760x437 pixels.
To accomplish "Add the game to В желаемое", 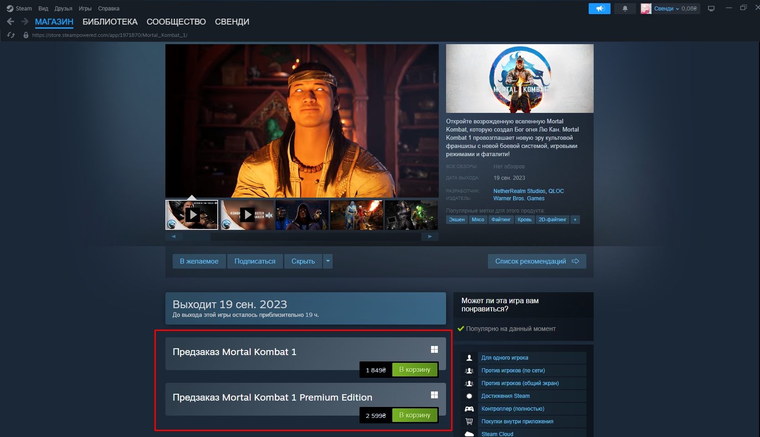I will coord(199,261).
